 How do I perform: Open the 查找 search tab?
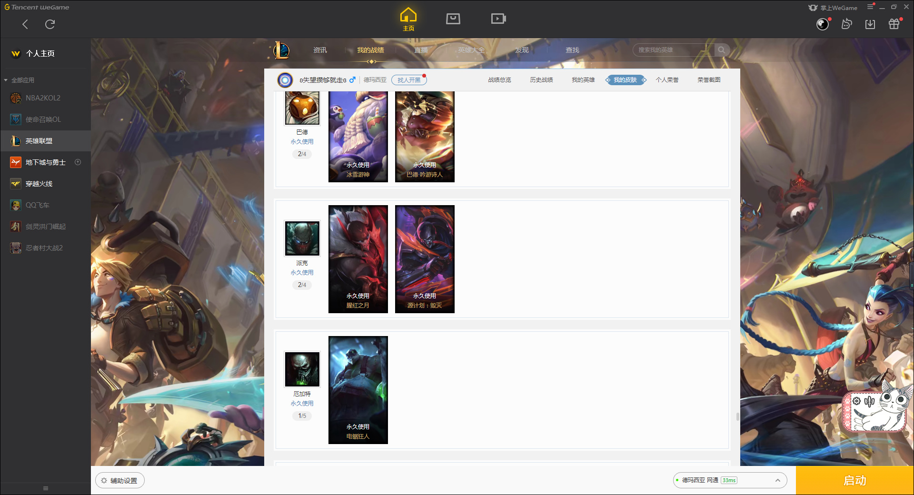click(x=572, y=50)
